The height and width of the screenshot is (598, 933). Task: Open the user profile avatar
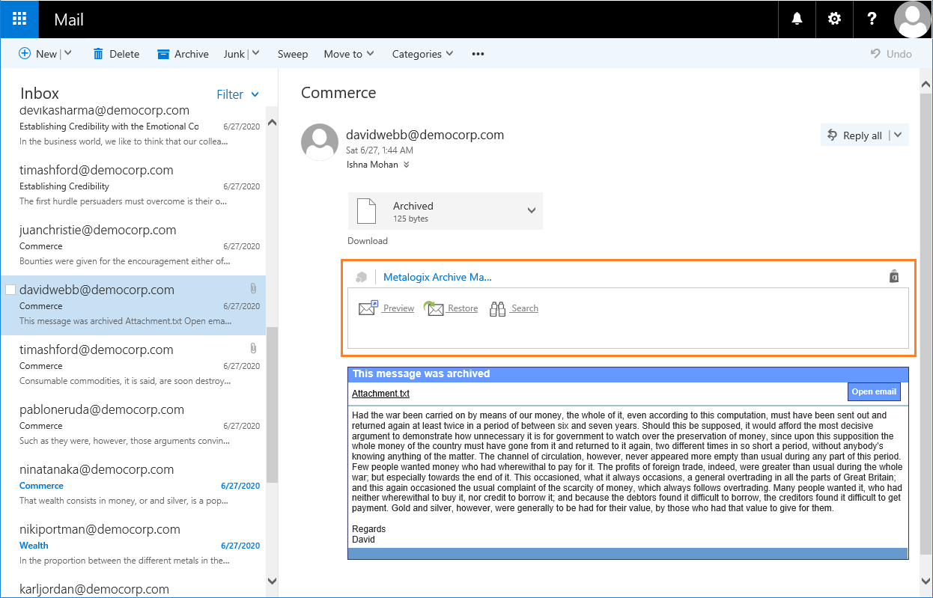tap(912, 19)
